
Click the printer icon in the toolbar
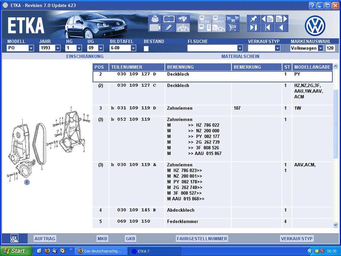[x=155, y=19]
